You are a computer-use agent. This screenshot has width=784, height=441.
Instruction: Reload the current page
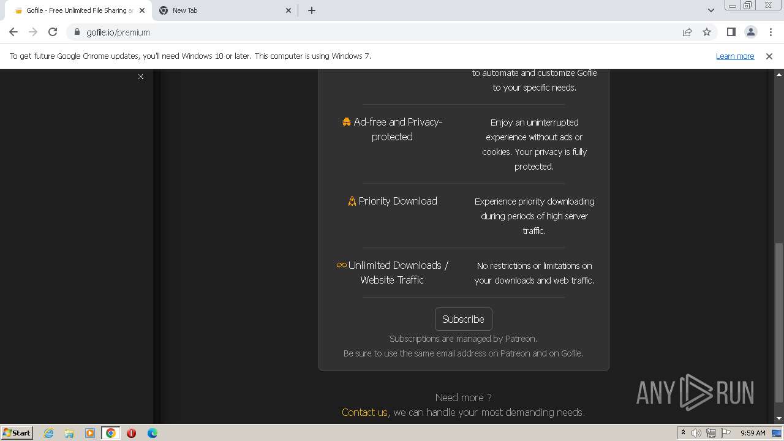point(53,32)
